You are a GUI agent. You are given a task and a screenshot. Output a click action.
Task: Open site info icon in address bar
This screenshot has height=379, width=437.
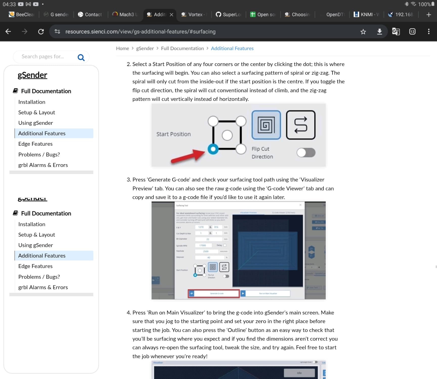pos(57,32)
